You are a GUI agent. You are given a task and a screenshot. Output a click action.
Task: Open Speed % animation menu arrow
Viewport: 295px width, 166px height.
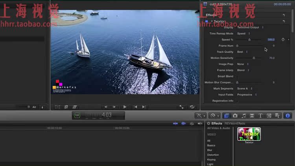click(288, 40)
